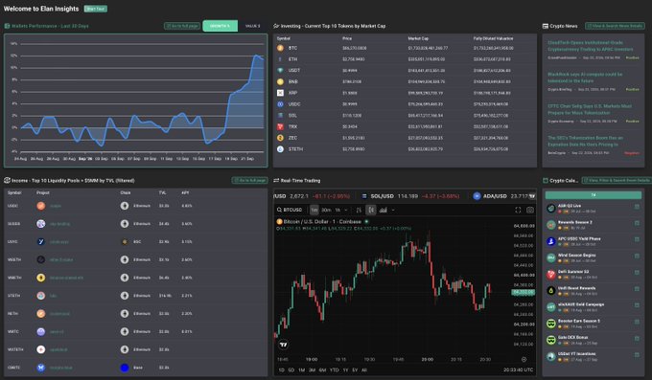Open the BlackRock AI compute news headline
652x380 pixels.
pos(585,78)
